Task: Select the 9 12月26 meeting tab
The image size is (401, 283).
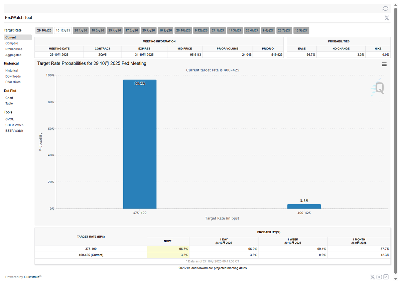Action: [x=201, y=30]
